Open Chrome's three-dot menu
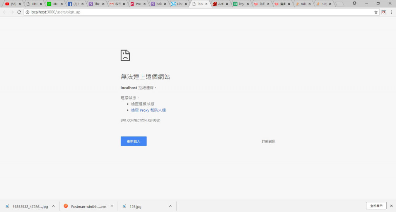 click(x=391, y=12)
